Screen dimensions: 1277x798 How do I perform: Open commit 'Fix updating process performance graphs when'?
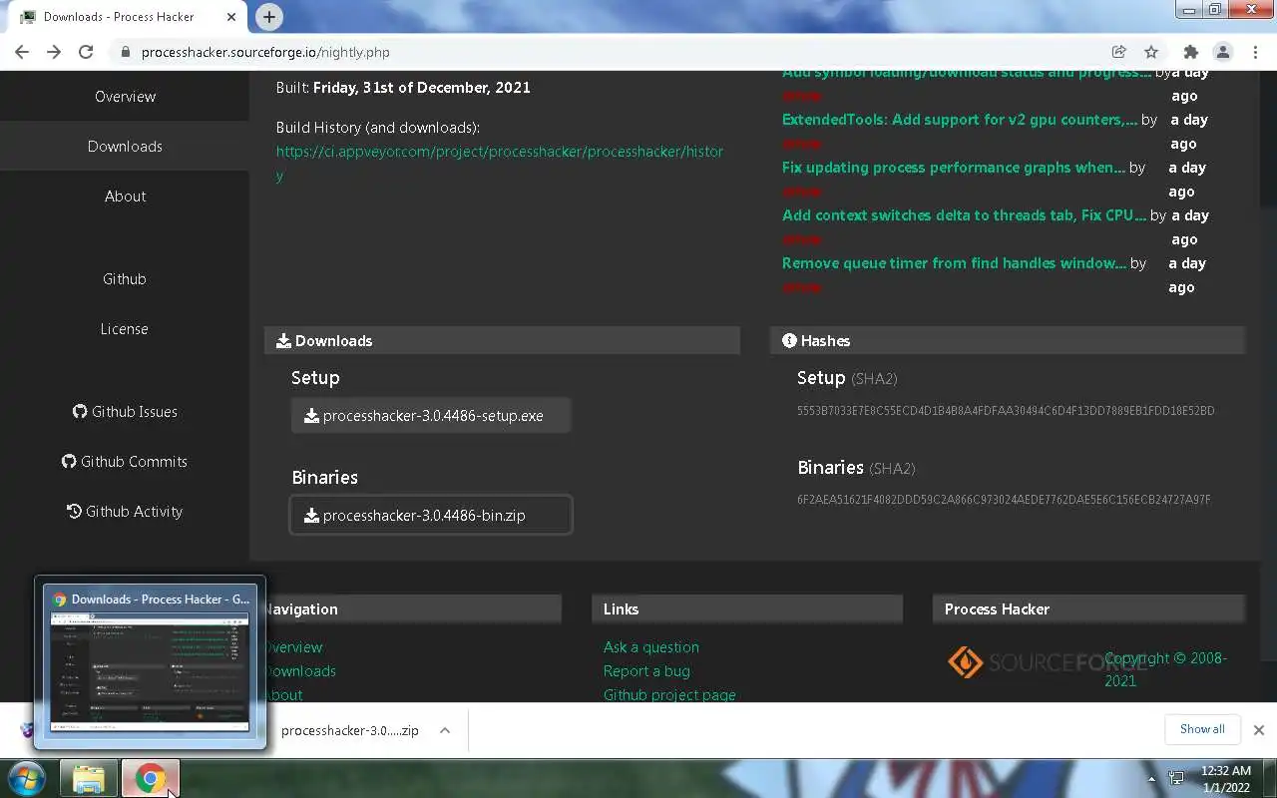pos(954,168)
